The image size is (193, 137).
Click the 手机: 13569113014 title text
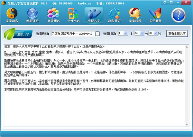tap(110, 3)
